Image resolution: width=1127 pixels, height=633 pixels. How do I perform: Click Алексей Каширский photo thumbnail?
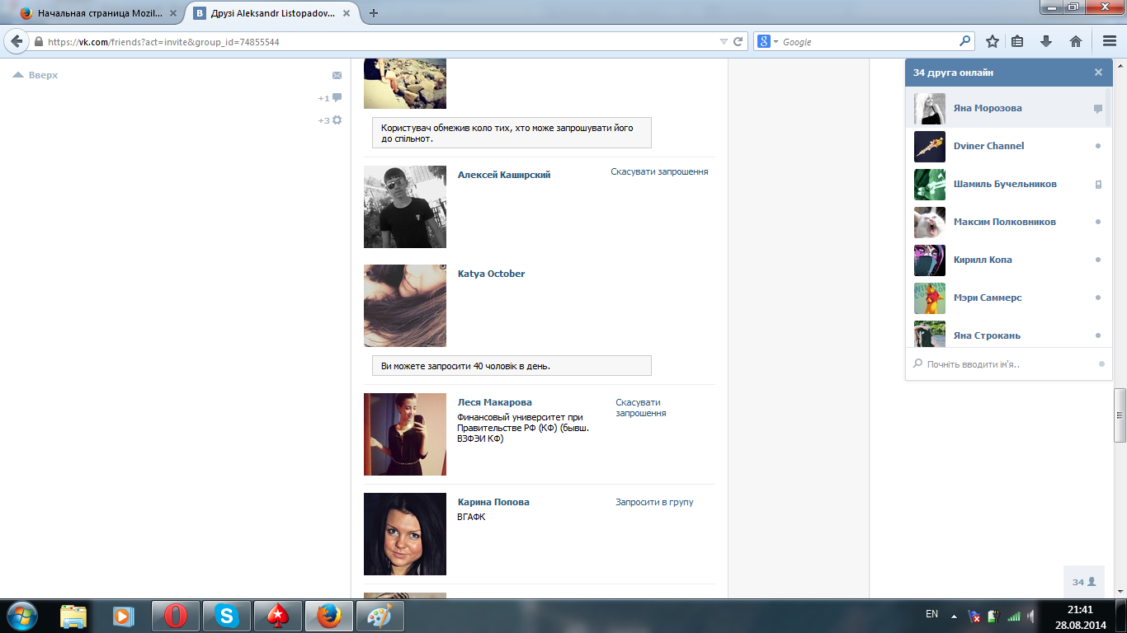[405, 207]
